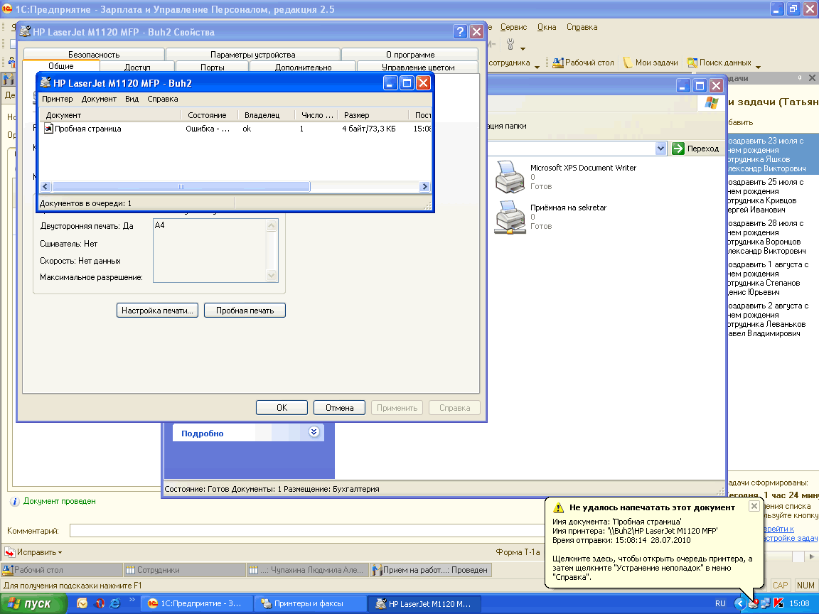
Task: Click the Microsoft XPS Document Writer printer icon
Action: tap(509, 176)
